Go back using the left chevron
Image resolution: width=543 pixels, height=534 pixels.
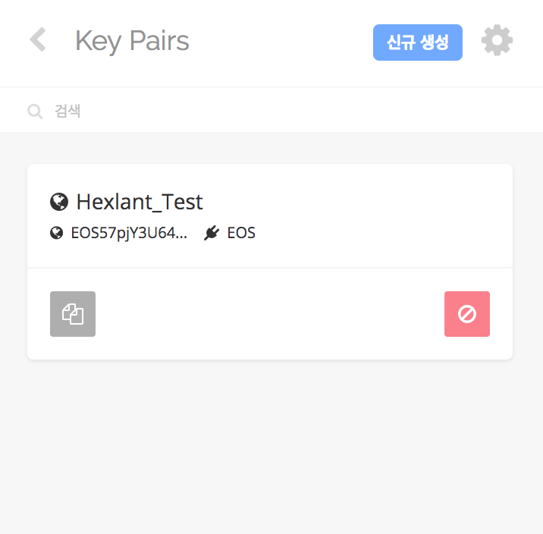(37, 40)
